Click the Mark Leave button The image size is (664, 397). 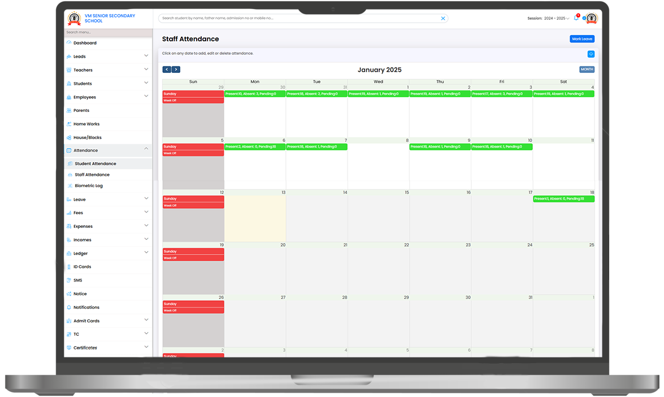point(583,38)
